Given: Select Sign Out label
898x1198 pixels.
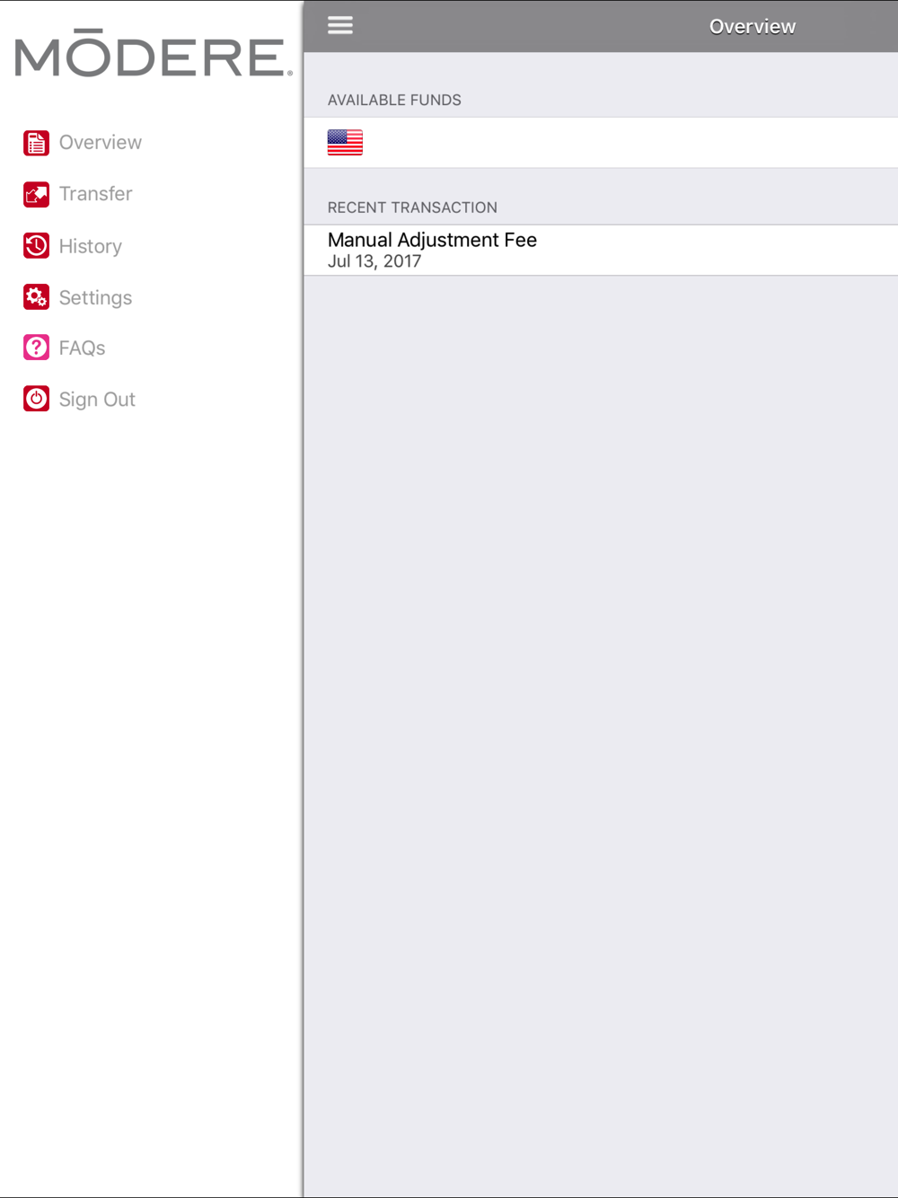Looking at the screenshot, I should pos(97,400).
